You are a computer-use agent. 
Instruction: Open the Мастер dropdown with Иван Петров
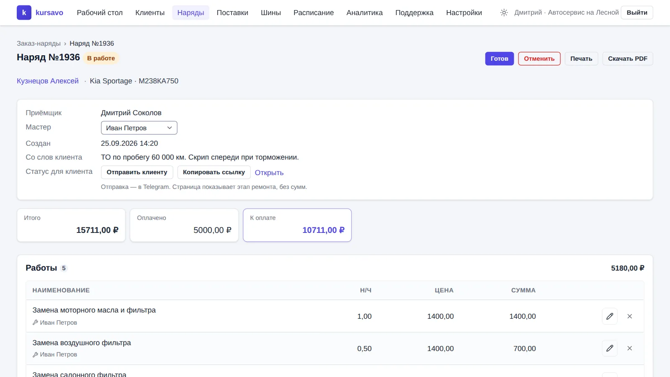click(x=139, y=128)
